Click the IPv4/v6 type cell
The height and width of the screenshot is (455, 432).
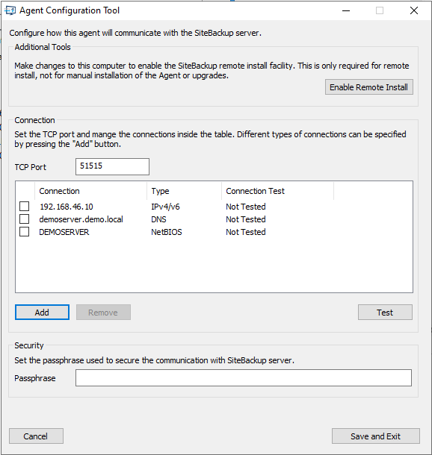[x=165, y=207]
